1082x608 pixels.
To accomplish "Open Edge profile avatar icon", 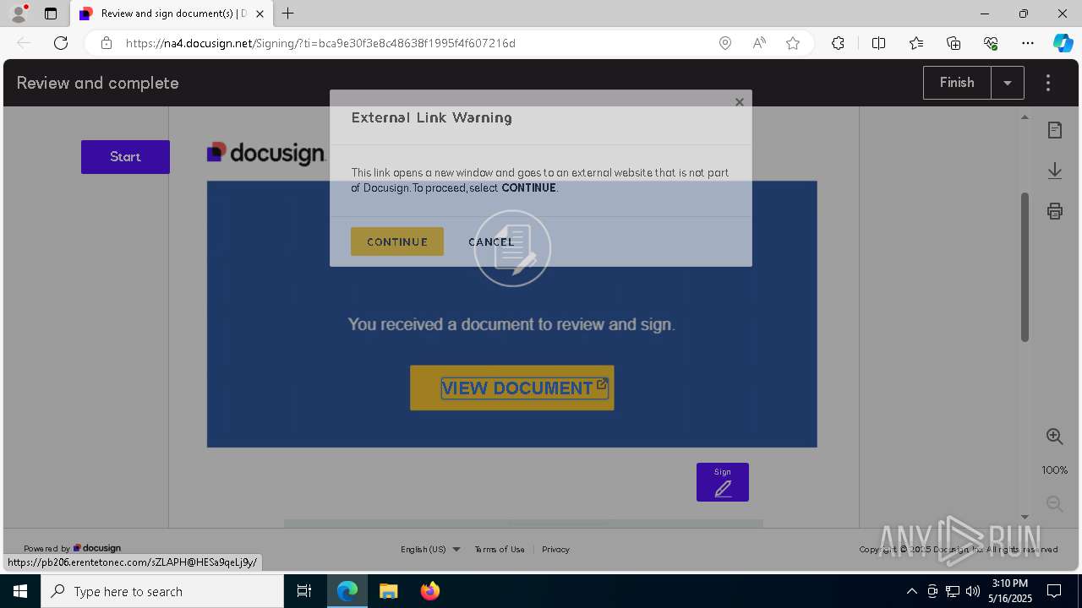I will (19, 14).
